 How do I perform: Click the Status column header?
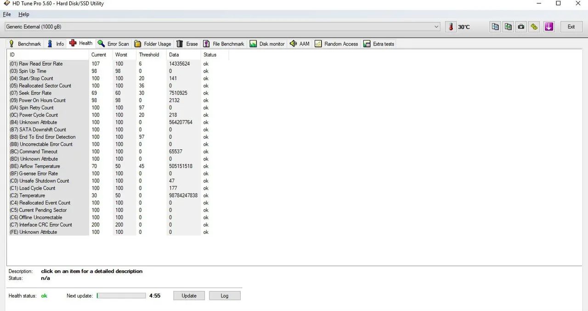click(215, 55)
